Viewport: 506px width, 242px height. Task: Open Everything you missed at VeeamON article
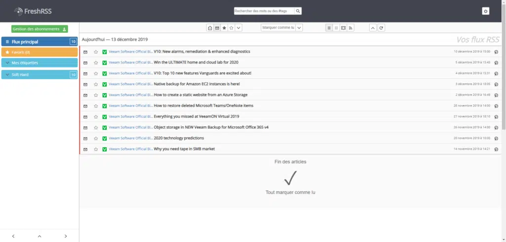coord(197,116)
